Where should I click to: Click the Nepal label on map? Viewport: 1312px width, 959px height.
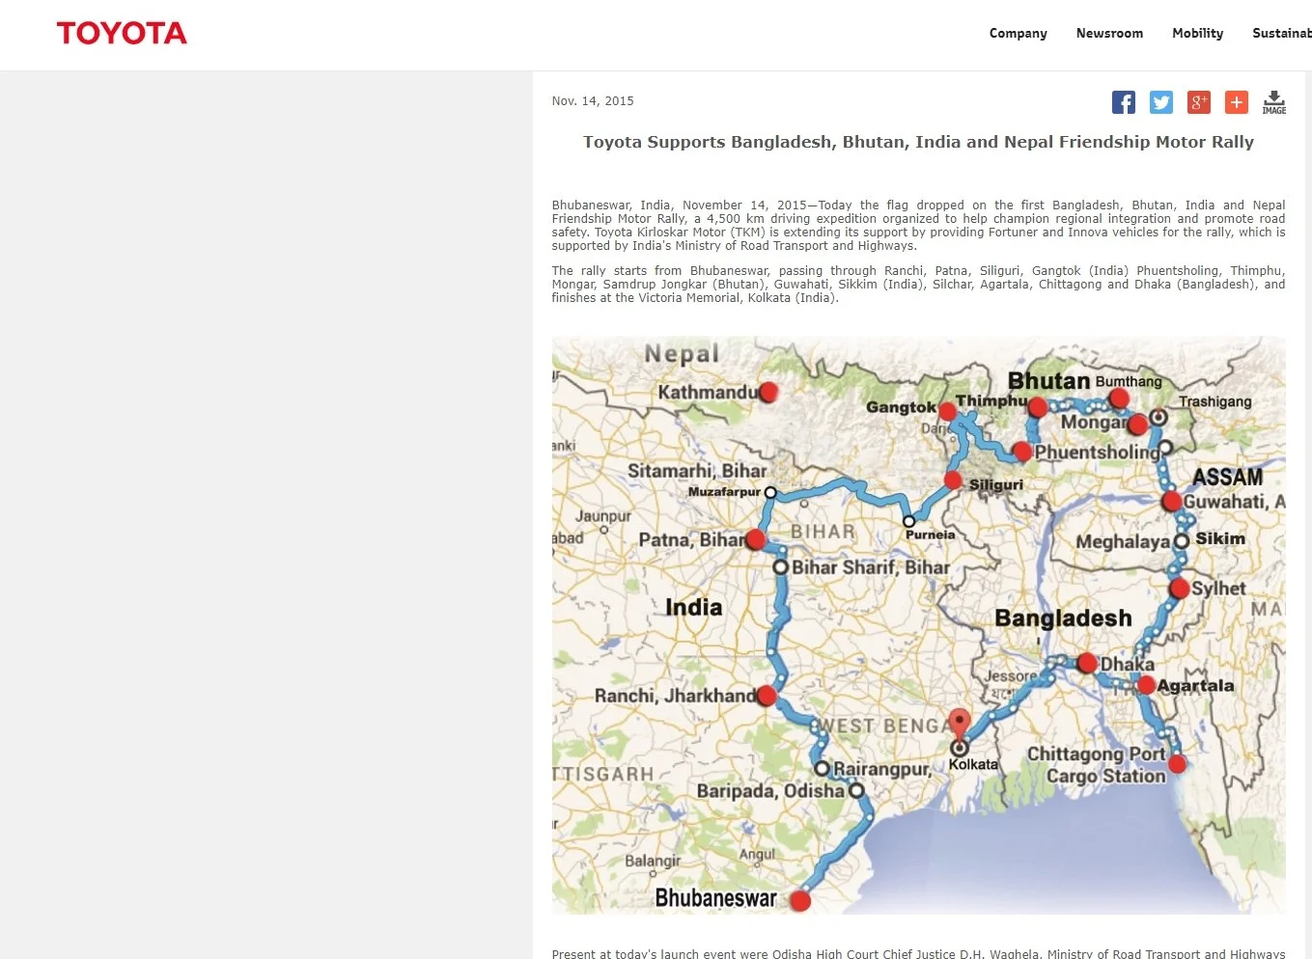coord(682,354)
